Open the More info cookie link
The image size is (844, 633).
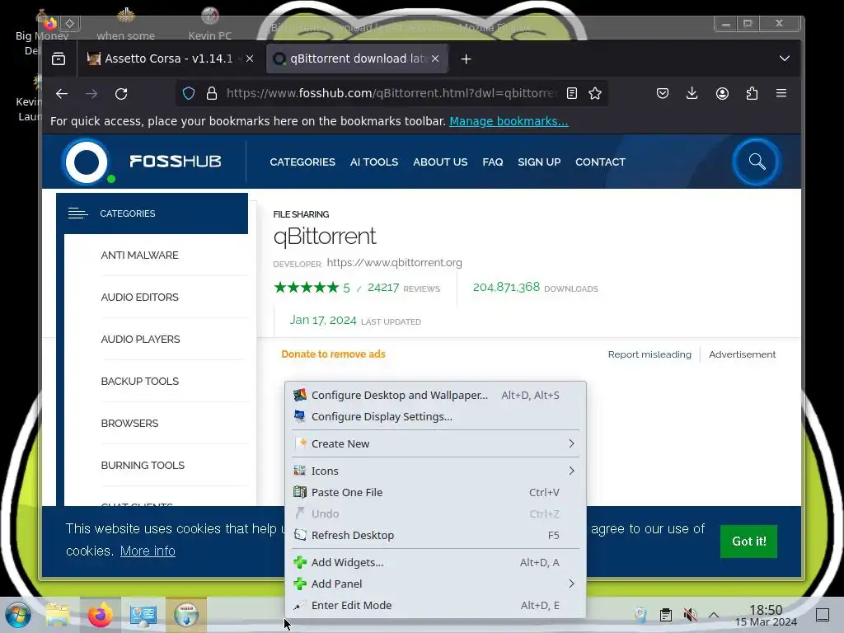[148, 551]
